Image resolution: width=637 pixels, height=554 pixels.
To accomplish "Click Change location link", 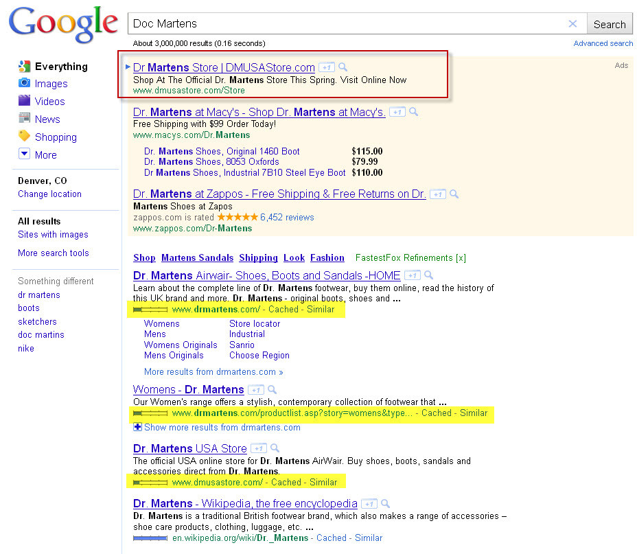I will pyautogui.click(x=49, y=194).
